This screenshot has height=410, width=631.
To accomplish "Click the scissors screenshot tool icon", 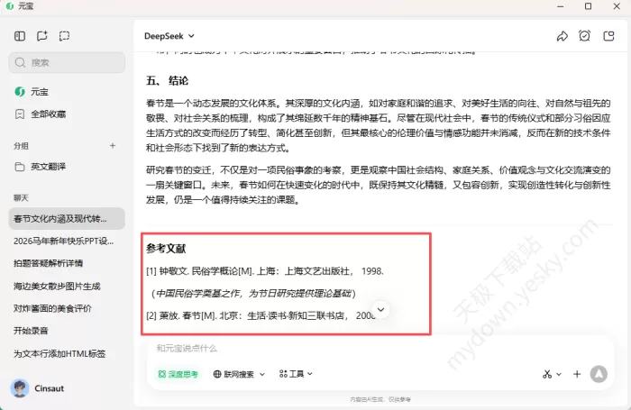I will pos(546,374).
